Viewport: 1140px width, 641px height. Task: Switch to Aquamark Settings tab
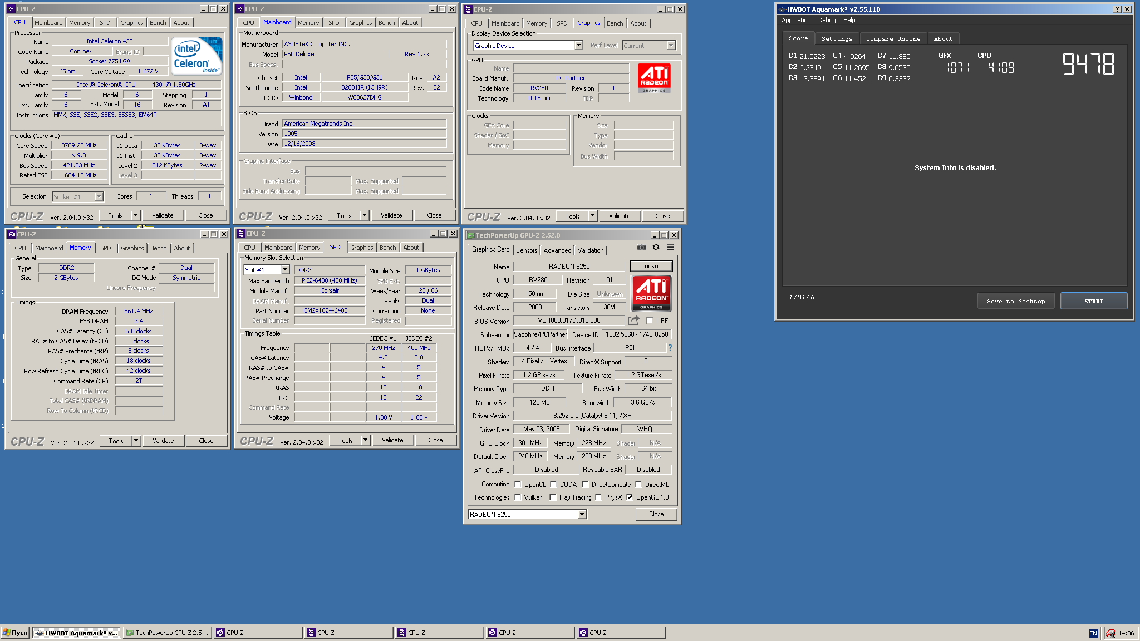point(837,38)
